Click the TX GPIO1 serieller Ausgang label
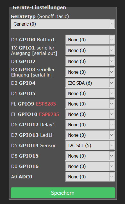The height and width of the screenshot is (204, 125). point(34,50)
